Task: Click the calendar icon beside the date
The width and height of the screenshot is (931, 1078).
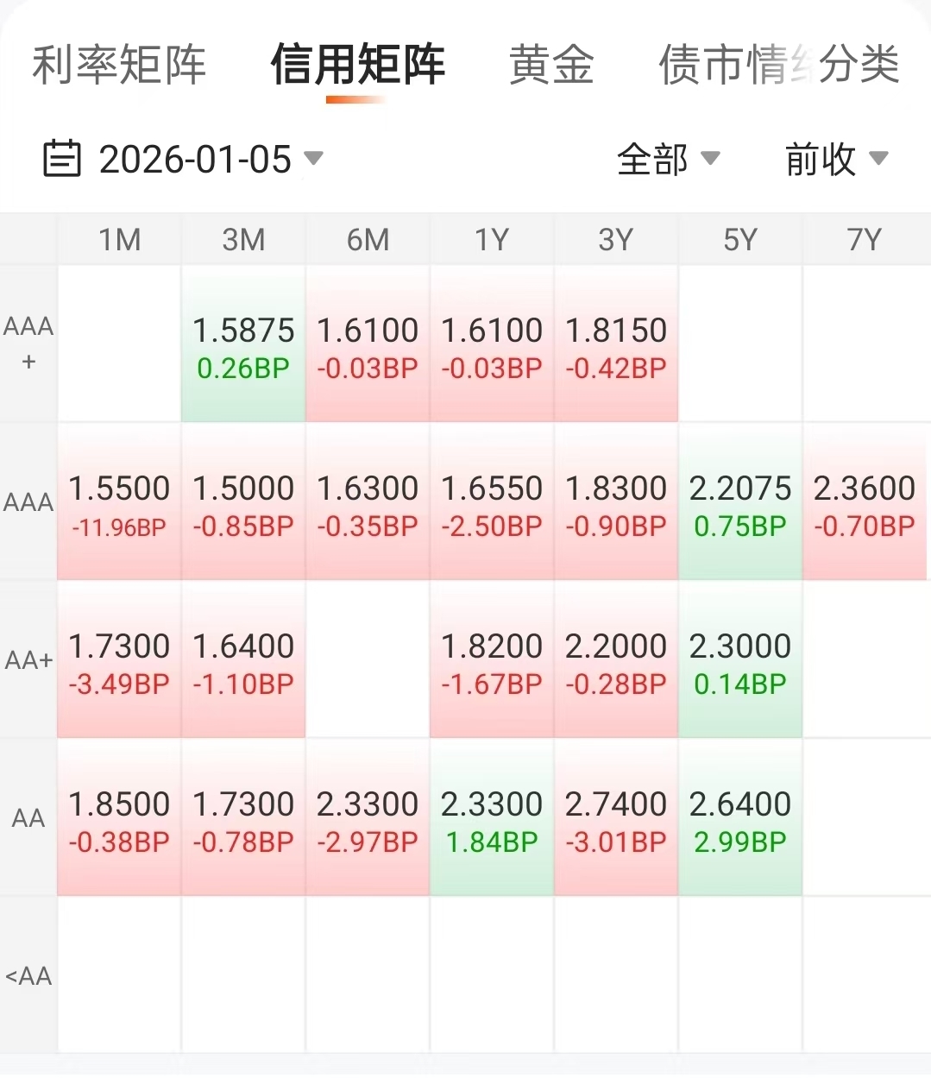Action: 61,159
